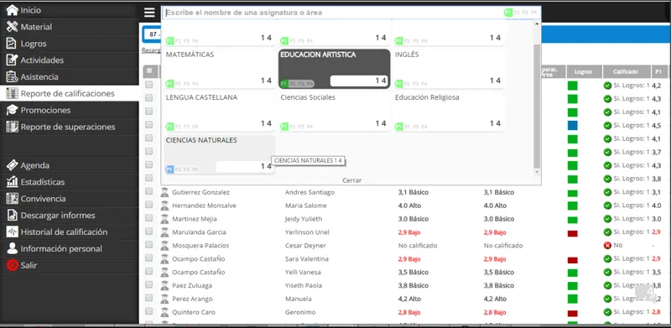Open the 87 group selector dropdown
The width and height of the screenshot is (671, 328).
click(152, 34)
